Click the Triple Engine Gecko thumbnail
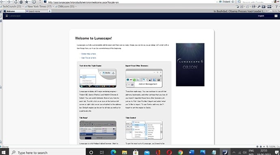The image size is (280, 155). coord(98,78)
